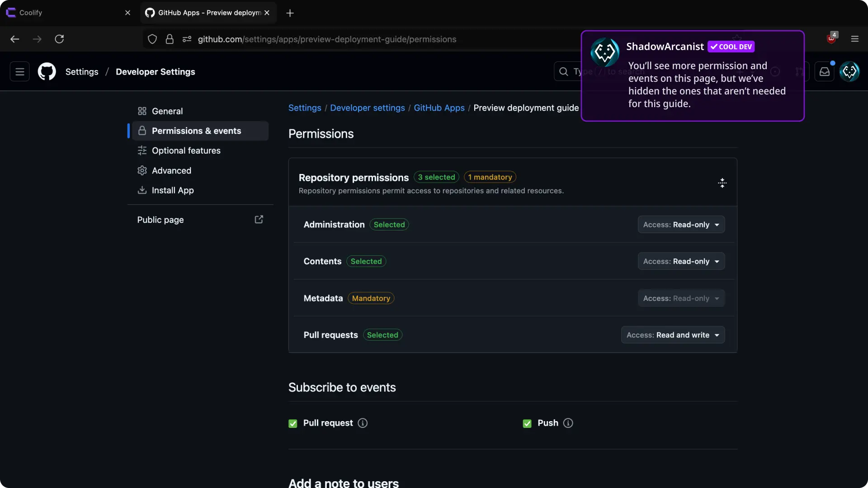Click the user avatar in header
Screen dimensions: 868x488
(849, 71)
